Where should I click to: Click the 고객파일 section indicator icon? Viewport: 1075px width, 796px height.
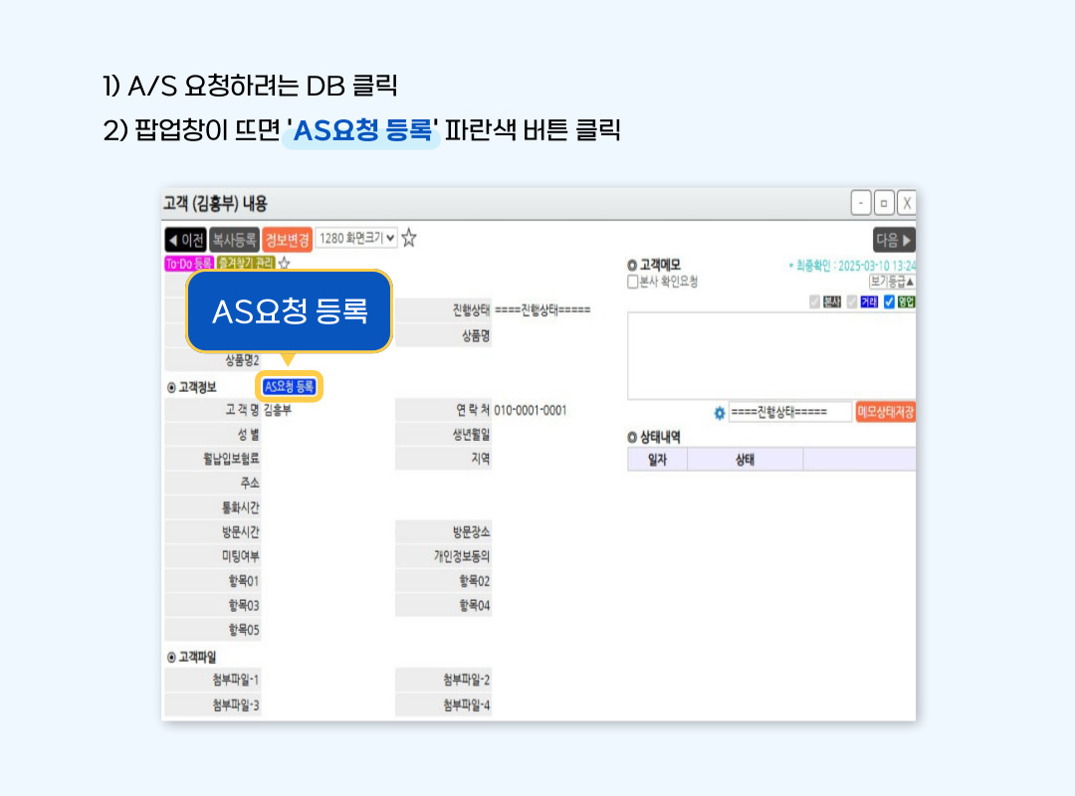coord(169,655)
